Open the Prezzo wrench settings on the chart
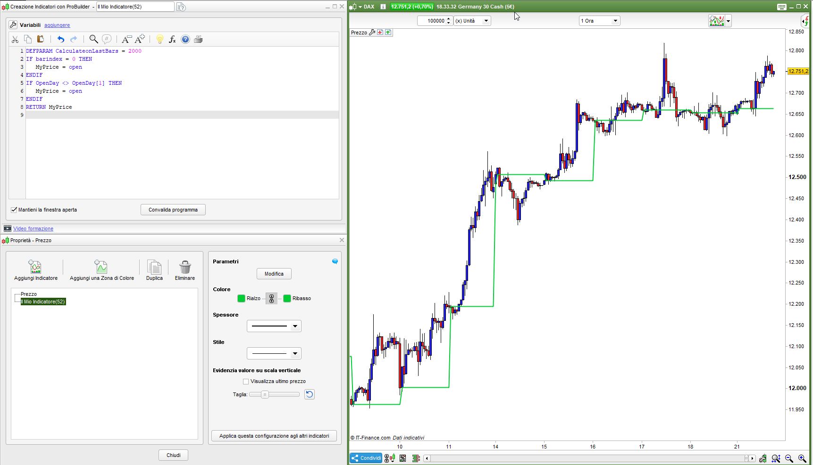The image size is (813, 465). [x=372, y=33]
